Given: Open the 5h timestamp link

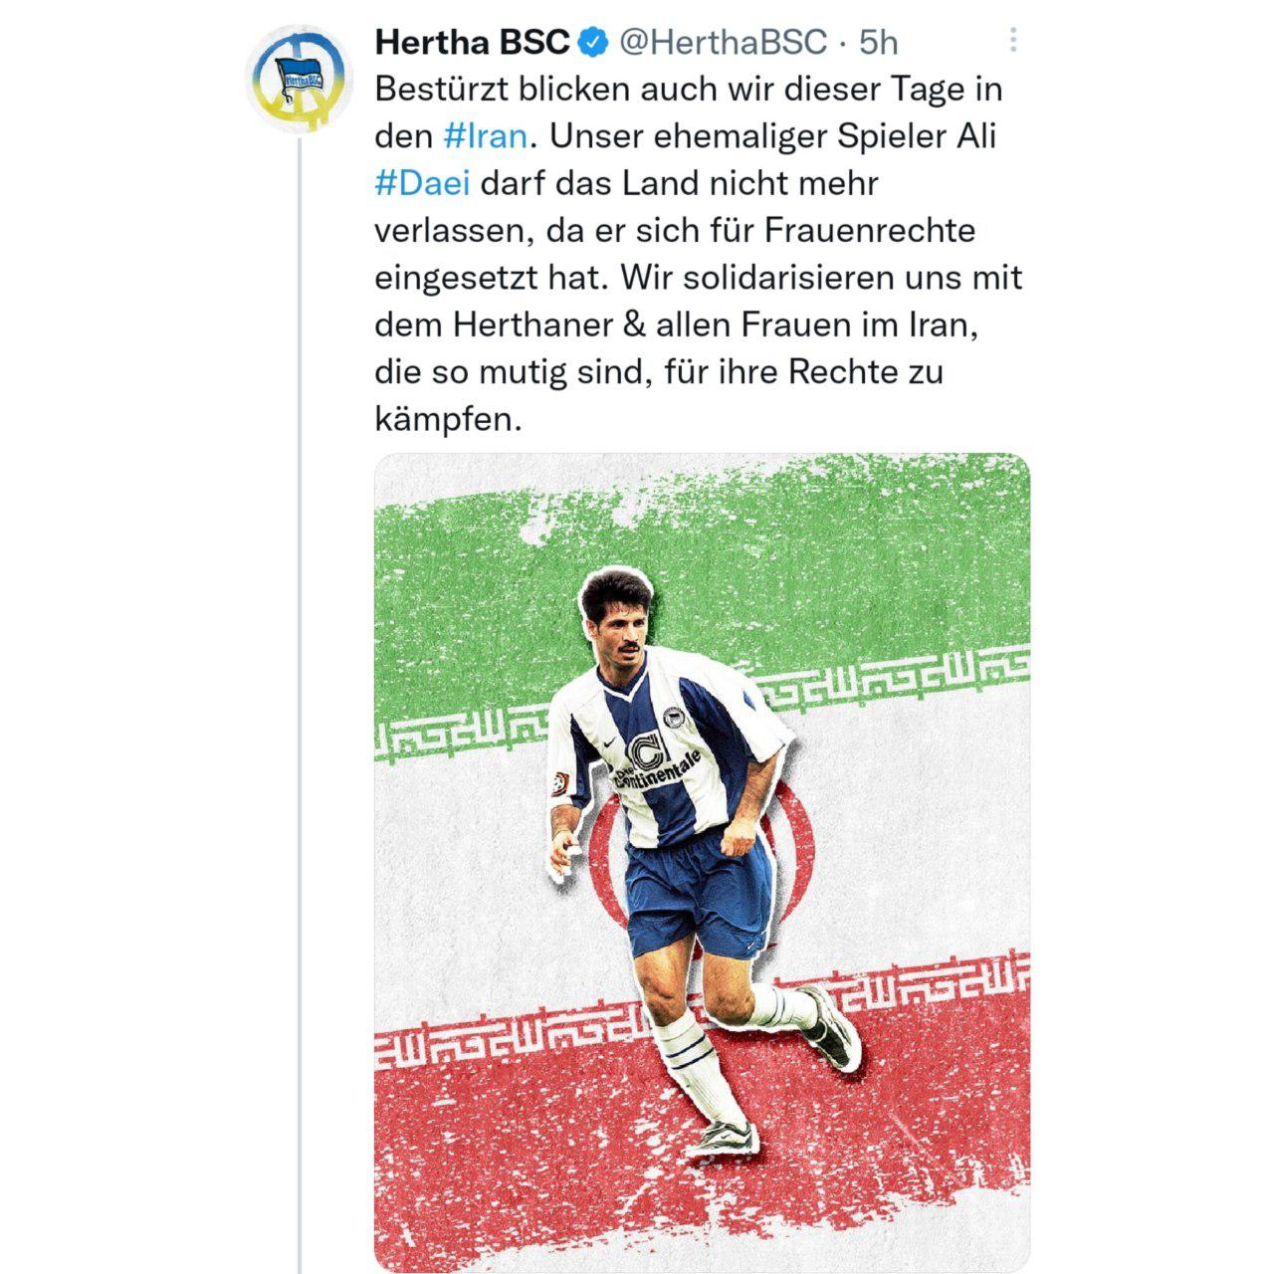Looking at the screenshot, I should (877, 42).
